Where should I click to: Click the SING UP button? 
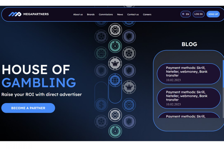tap(213, 14)
